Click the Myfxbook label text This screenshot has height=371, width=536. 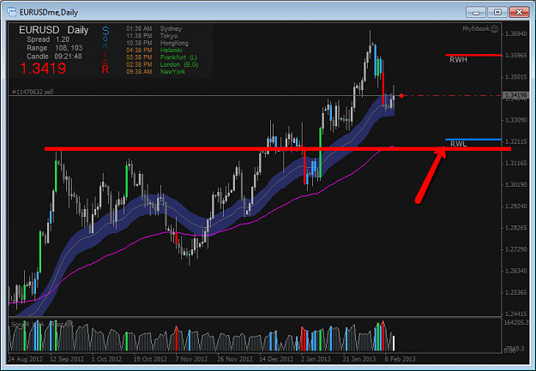[x=476, y=28]
